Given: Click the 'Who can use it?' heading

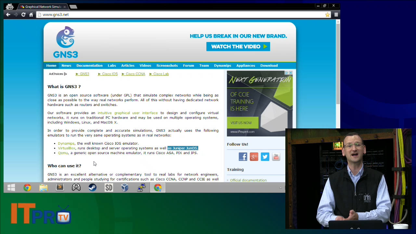Looking at the screenshot, I should click(64, 166).
